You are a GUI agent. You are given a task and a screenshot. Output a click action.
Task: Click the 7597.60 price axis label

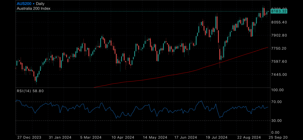tap(279, 62)
